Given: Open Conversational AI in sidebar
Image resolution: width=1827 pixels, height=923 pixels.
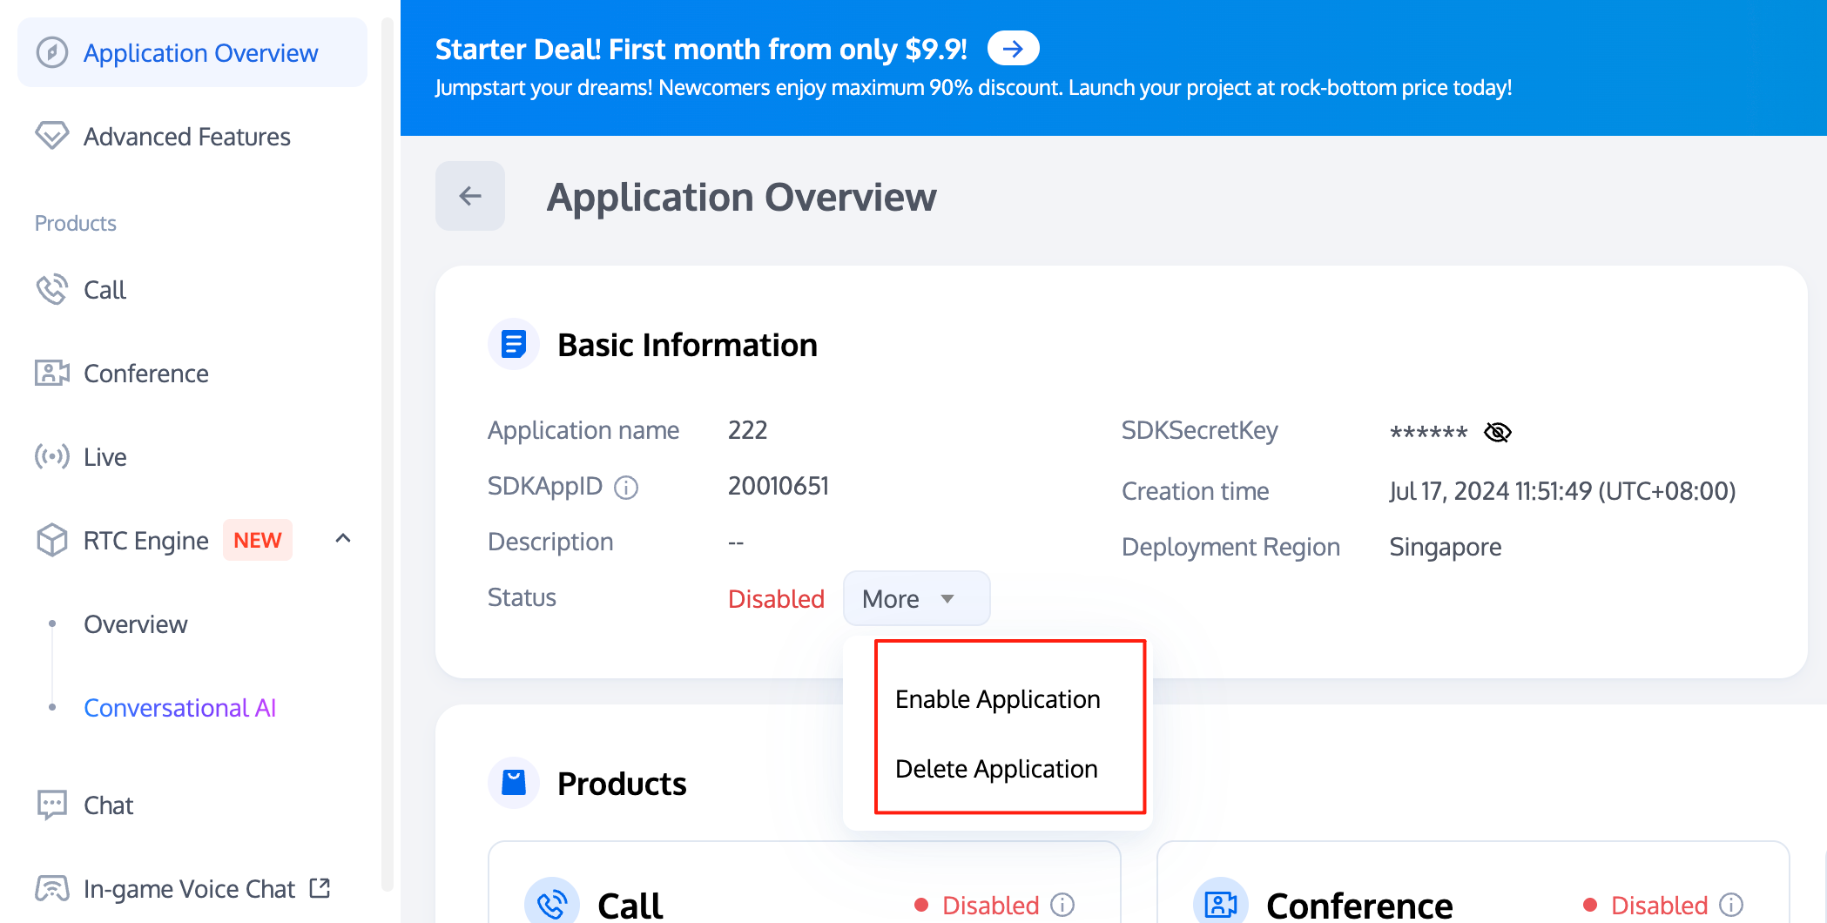Looking at the screenshot, I should 179,708.
